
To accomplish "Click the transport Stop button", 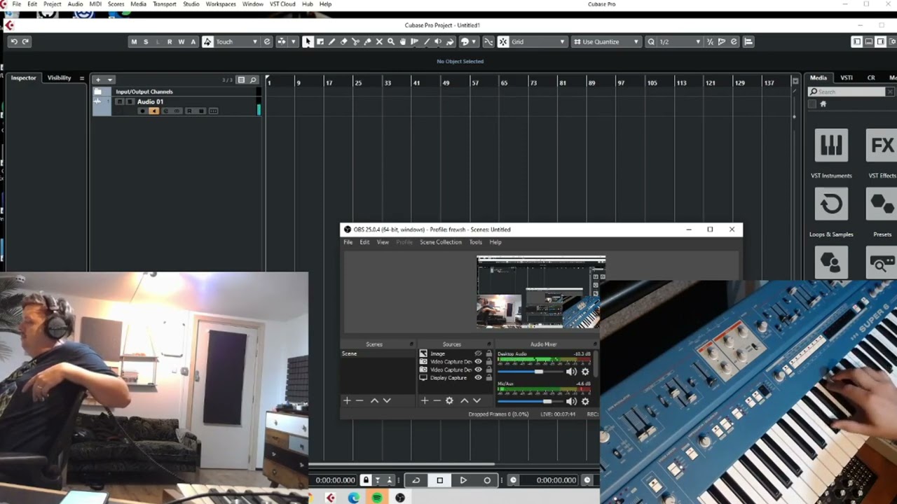I will tap(439, 480).
